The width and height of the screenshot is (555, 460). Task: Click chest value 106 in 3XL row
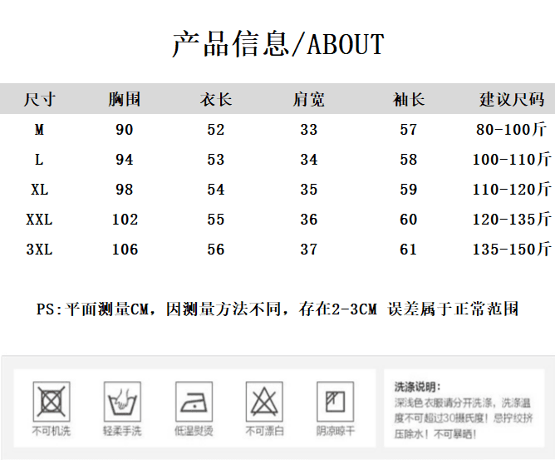(125, 250)
